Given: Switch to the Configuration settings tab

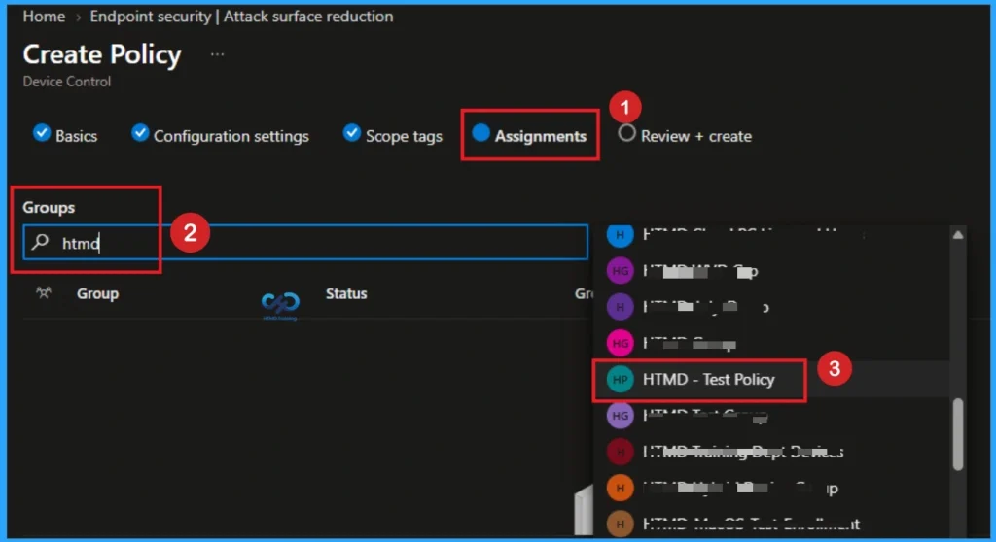Looking at the screenshot, I should [x=221, y=135].
